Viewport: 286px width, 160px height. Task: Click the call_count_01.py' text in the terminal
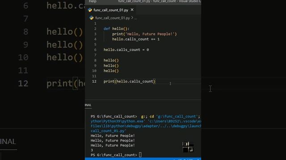point(108,131)
